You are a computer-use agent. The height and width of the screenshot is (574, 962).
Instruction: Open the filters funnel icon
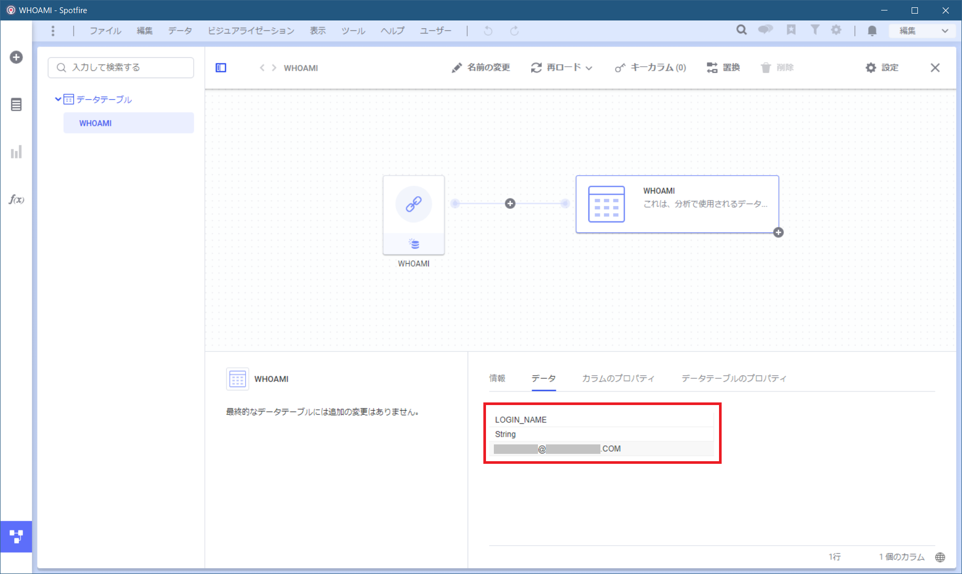[x=815, y=30]
